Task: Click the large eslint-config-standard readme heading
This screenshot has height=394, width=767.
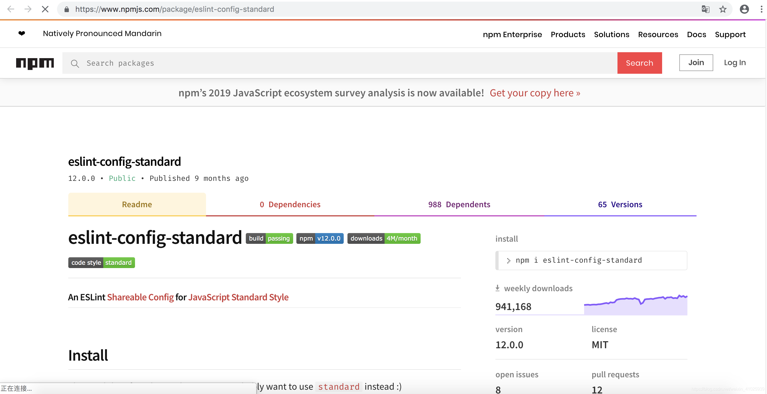Action: point(155,238)
